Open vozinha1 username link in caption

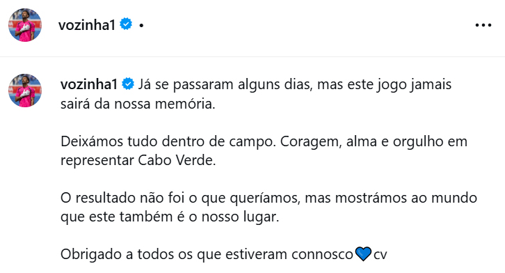89,84
